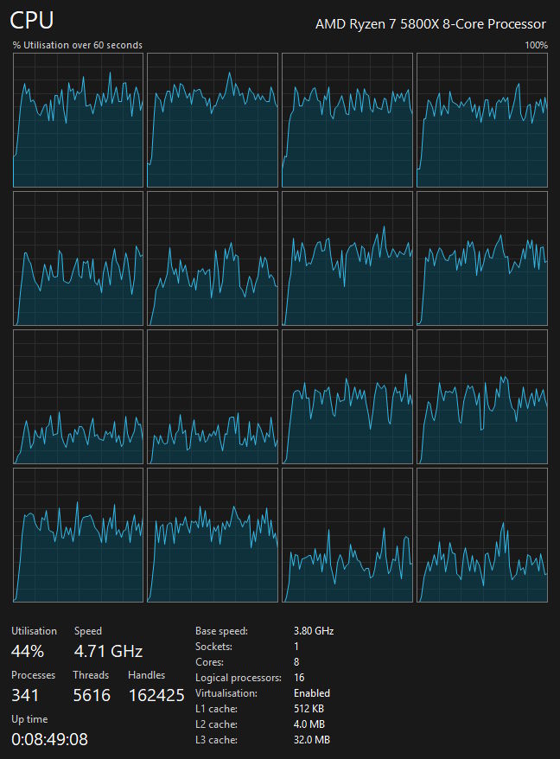Viewport: 560px width, 759px height.
Task: Click the 4.0 MB L2 cache value
Action: [x=309, y=724]
